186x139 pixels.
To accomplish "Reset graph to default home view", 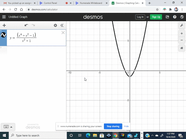I will (182, 48).
